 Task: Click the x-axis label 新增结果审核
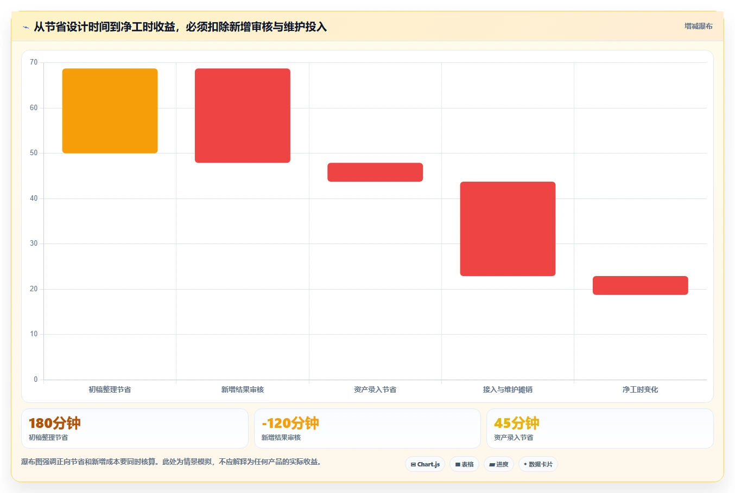(x=243, y=389)
